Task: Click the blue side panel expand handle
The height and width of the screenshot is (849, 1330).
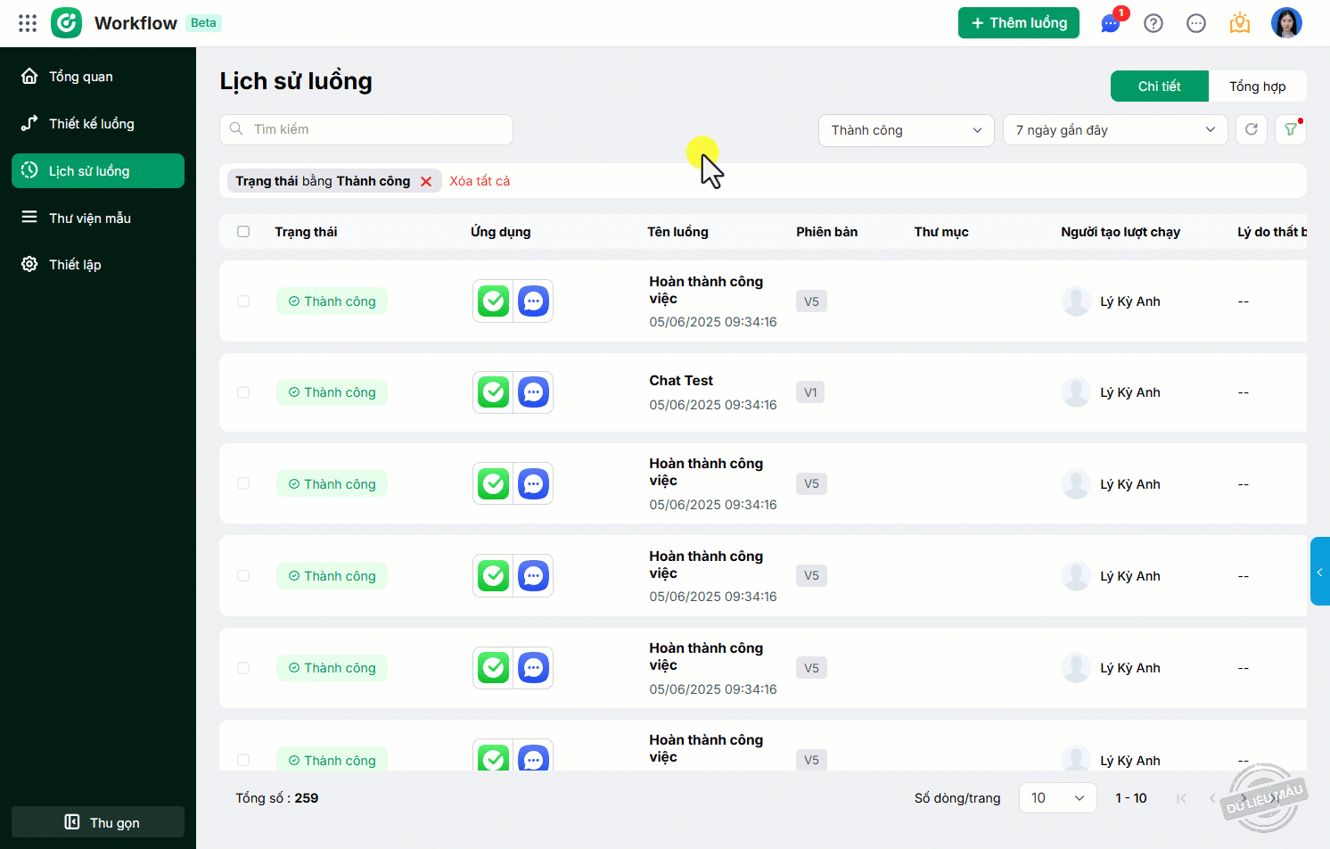Action: pyautogui.click(x=1319, y=572)
